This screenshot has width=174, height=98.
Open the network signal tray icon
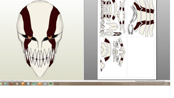click(159, 84)
